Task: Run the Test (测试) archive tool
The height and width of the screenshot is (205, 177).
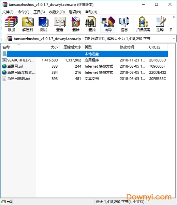Action: pos(44,24)
